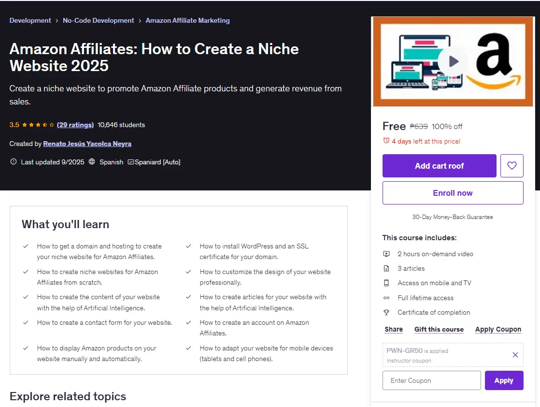Click the Apply Coupon link
The height and width of the screenshot is (407, 540).
point(498,329)
